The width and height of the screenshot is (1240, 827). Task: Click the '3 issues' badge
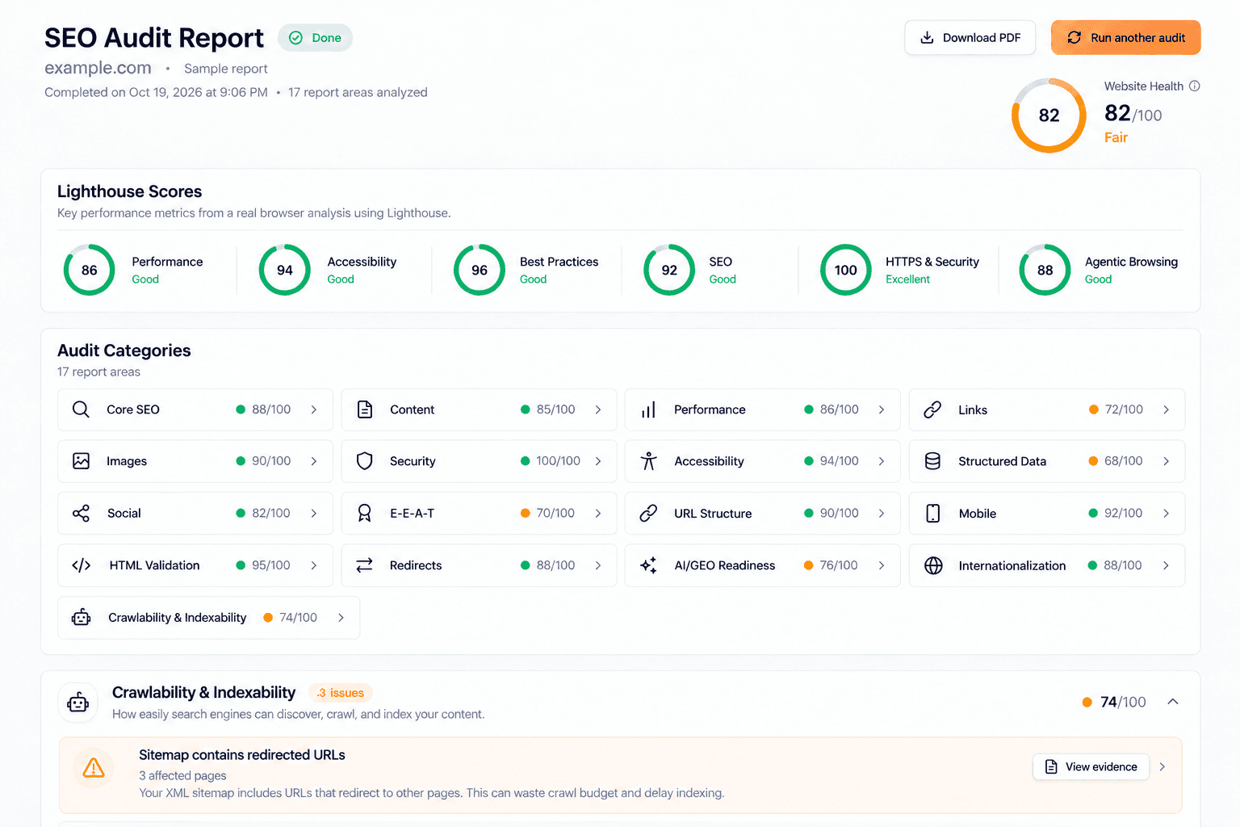point(340,693)
